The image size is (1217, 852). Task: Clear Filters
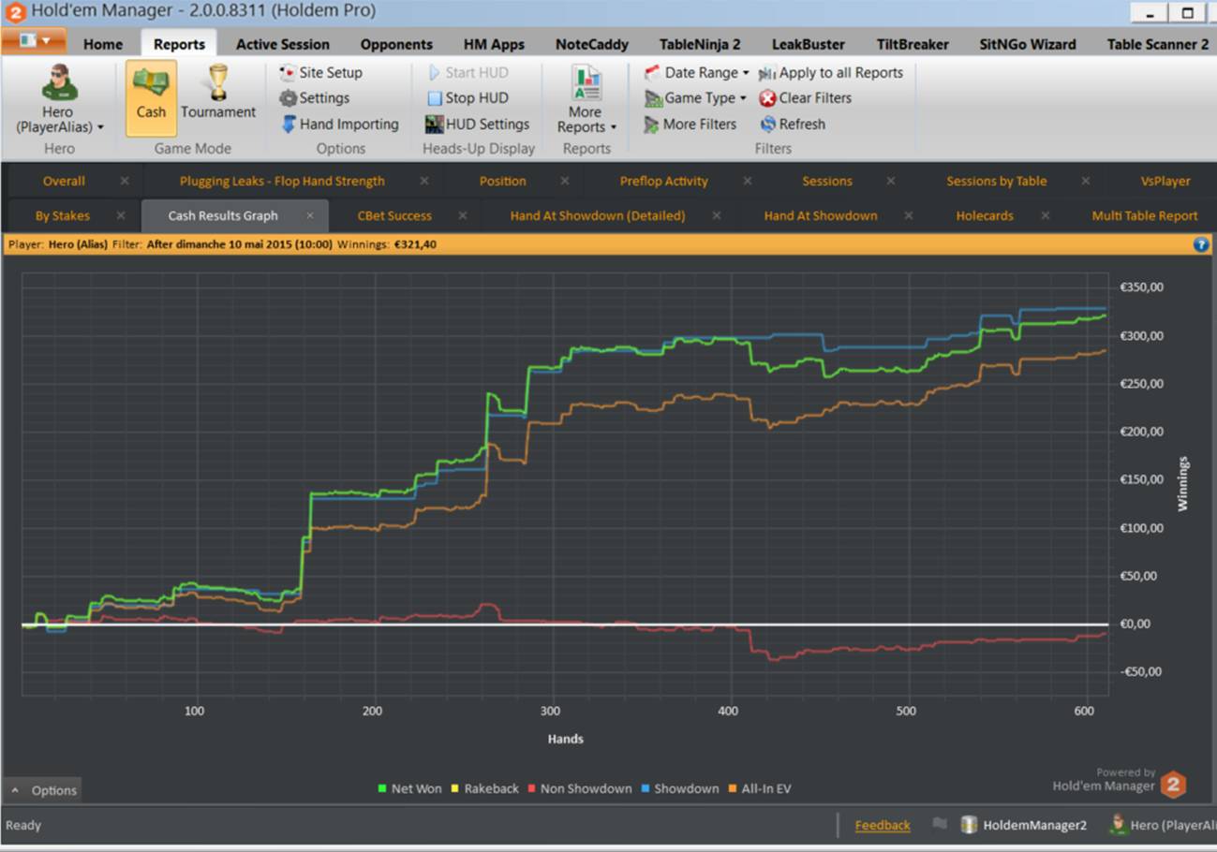click(x=805, y=97)
